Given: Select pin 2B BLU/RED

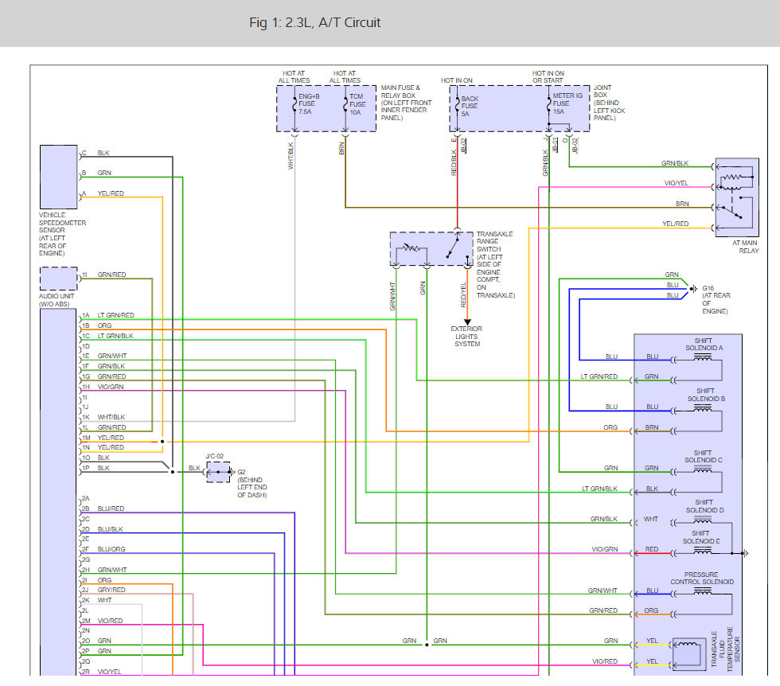Looking at the screenshot, I should 103,509.
